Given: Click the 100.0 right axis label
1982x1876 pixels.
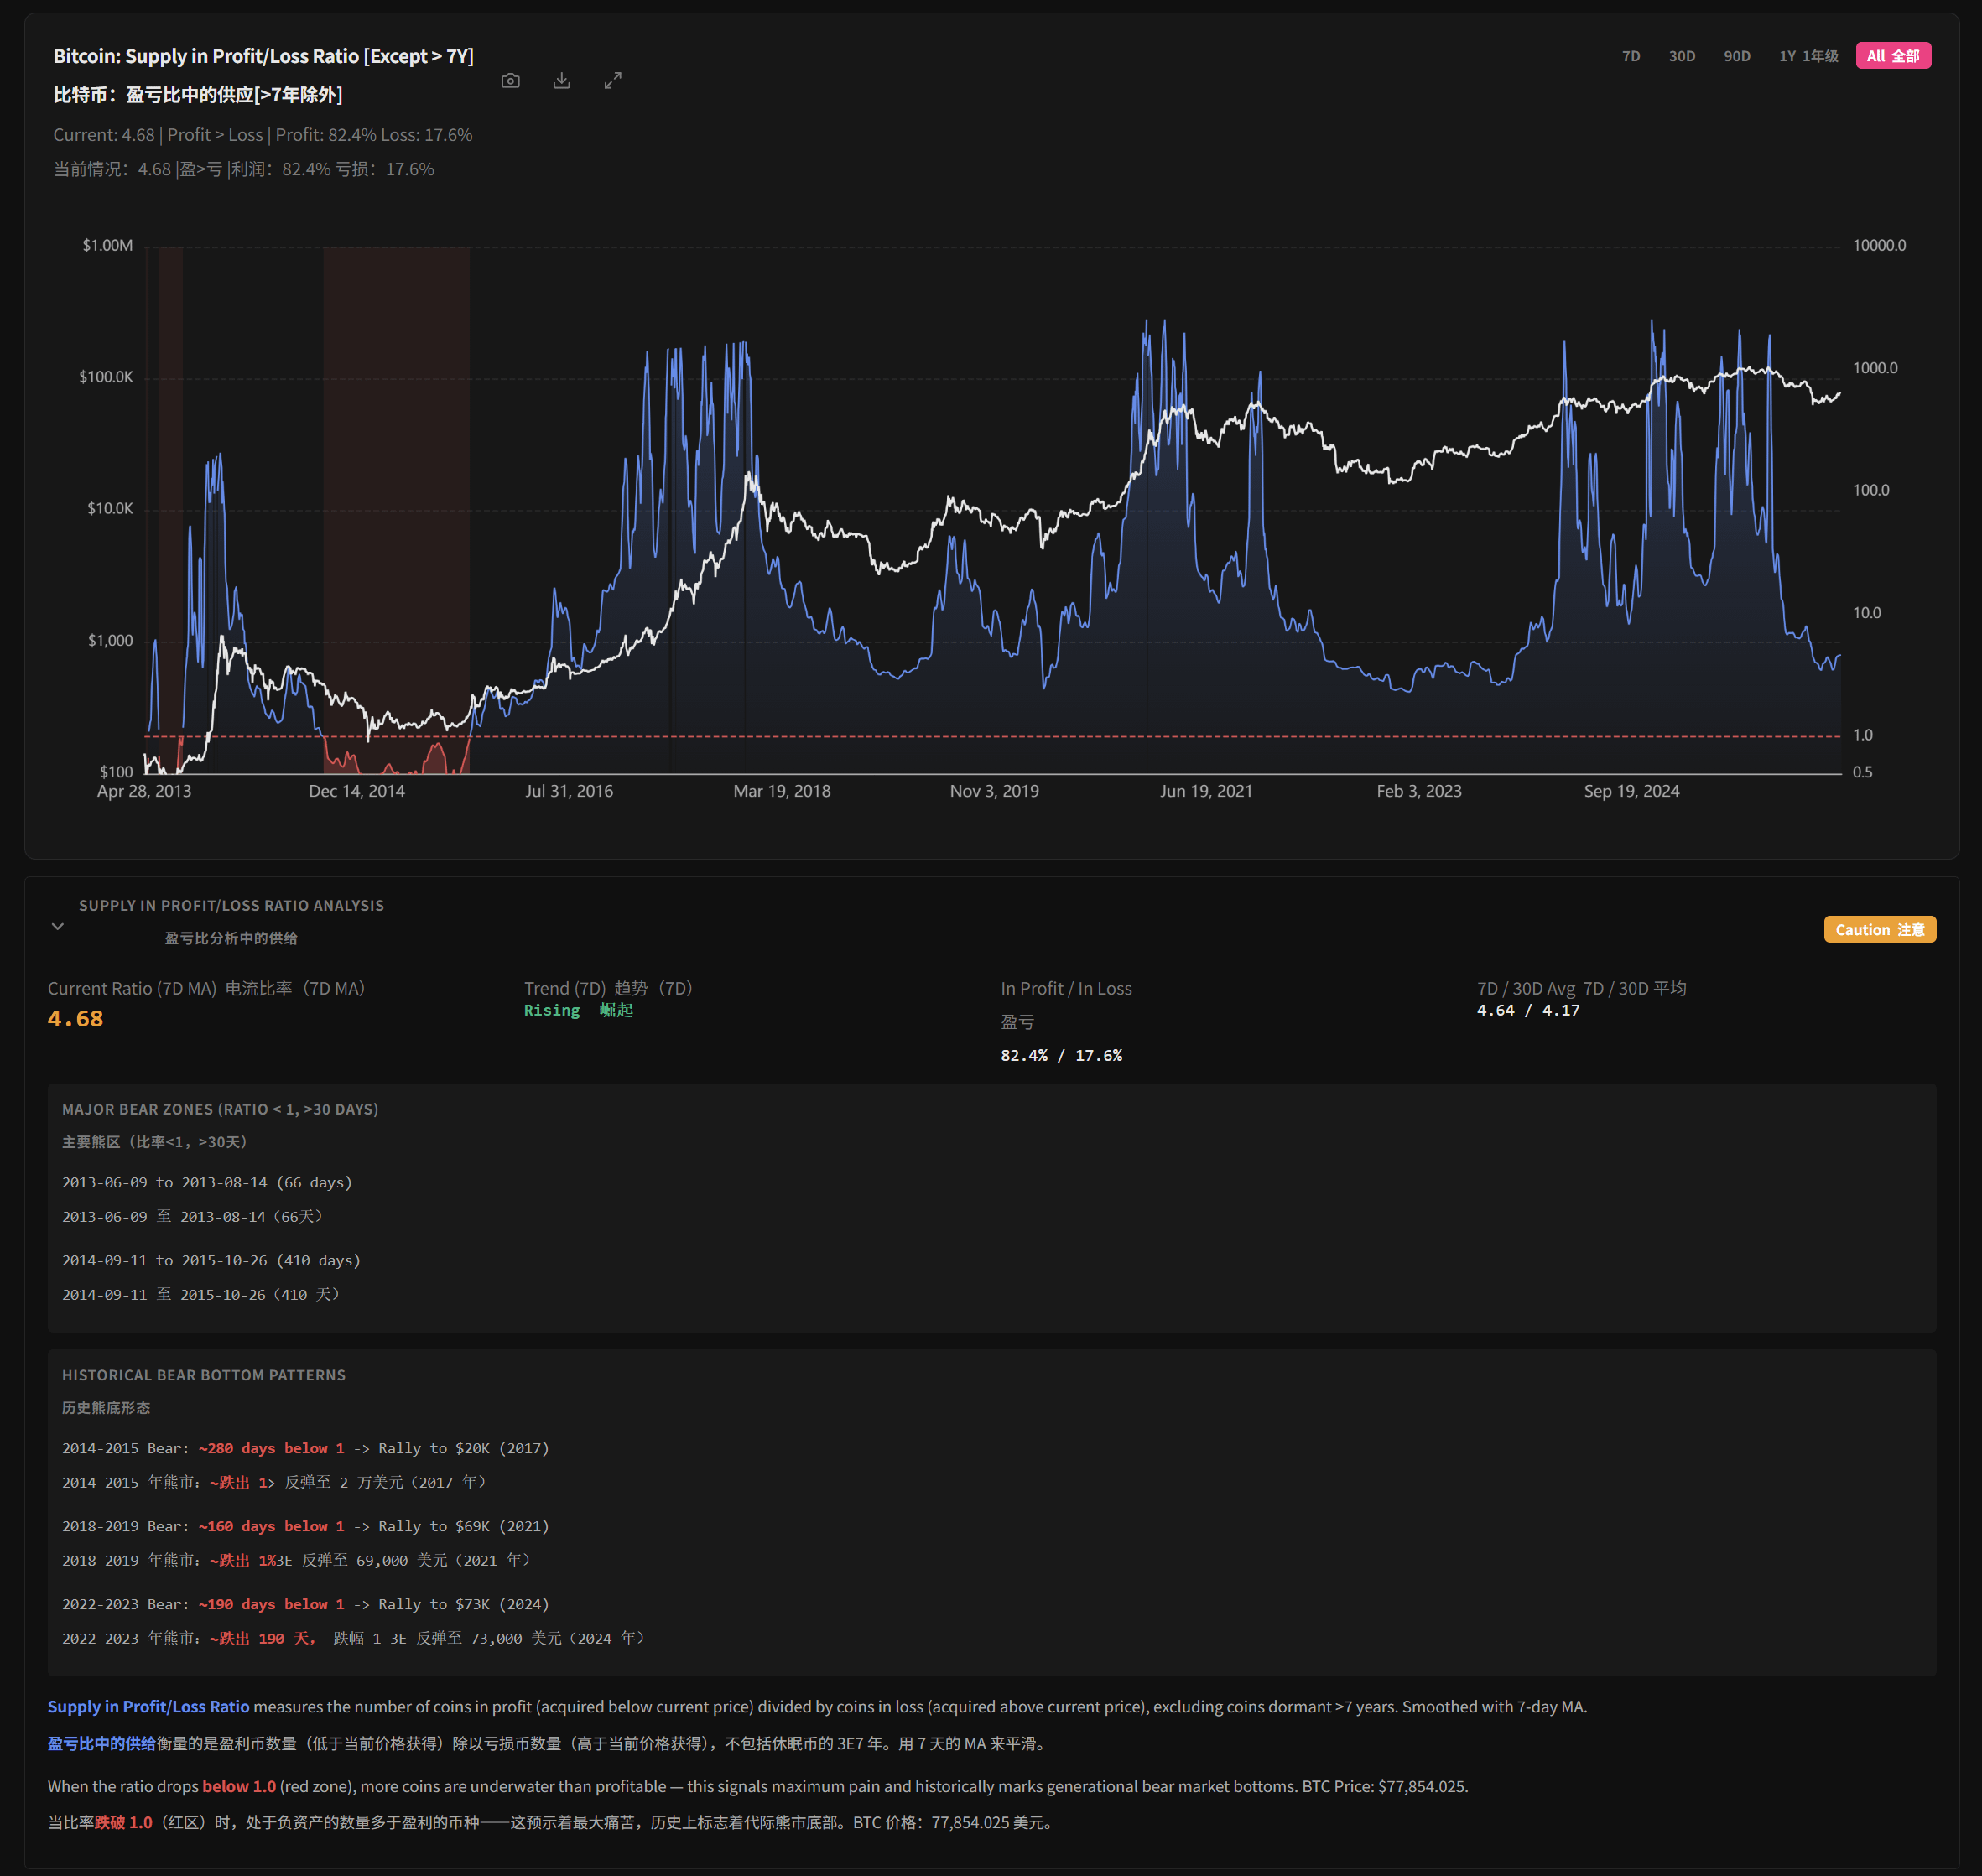Looking at the screenshot, I should tap(1871, 490).
